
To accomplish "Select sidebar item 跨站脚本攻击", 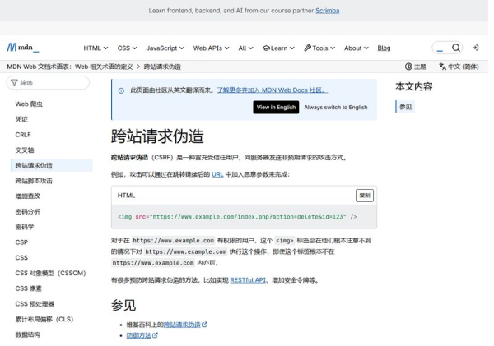I will pyautogui.click(x=34, y=181).
